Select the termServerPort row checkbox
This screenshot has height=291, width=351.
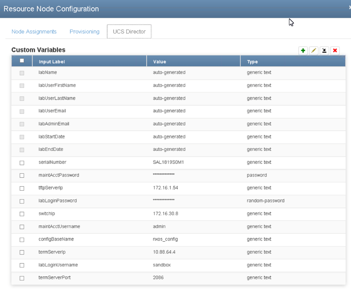[x=22, y=278]
